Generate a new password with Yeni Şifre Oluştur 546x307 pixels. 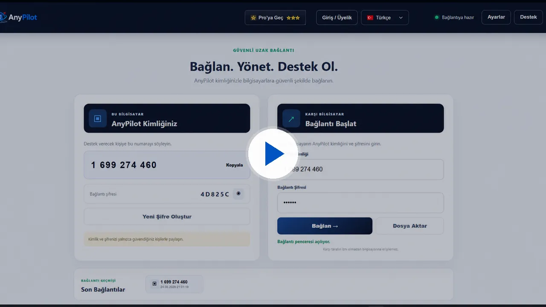tap(167, 217)
